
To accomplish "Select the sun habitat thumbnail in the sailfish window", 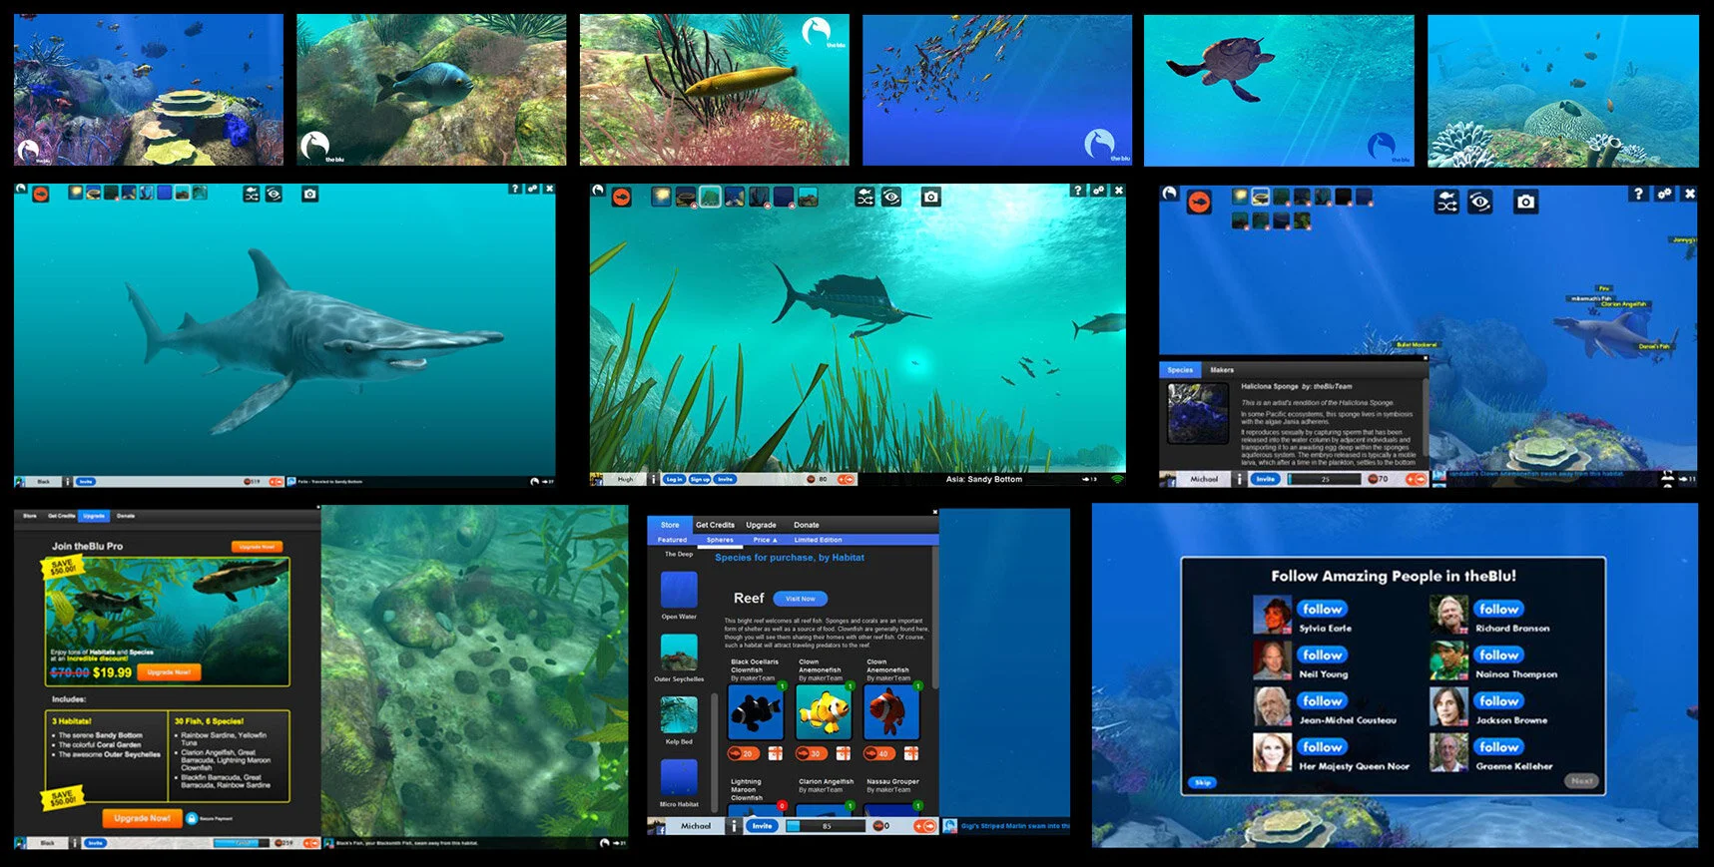I will 662,197.
